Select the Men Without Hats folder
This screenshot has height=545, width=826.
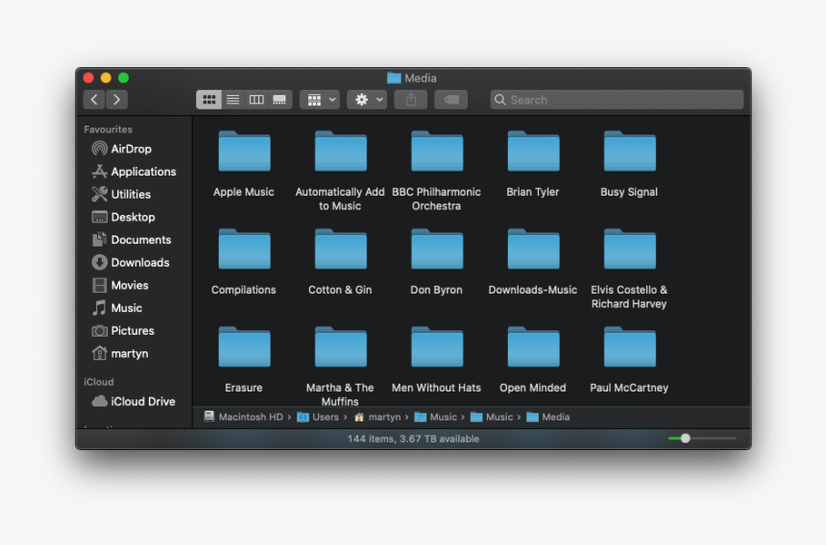tap(437, 347)
